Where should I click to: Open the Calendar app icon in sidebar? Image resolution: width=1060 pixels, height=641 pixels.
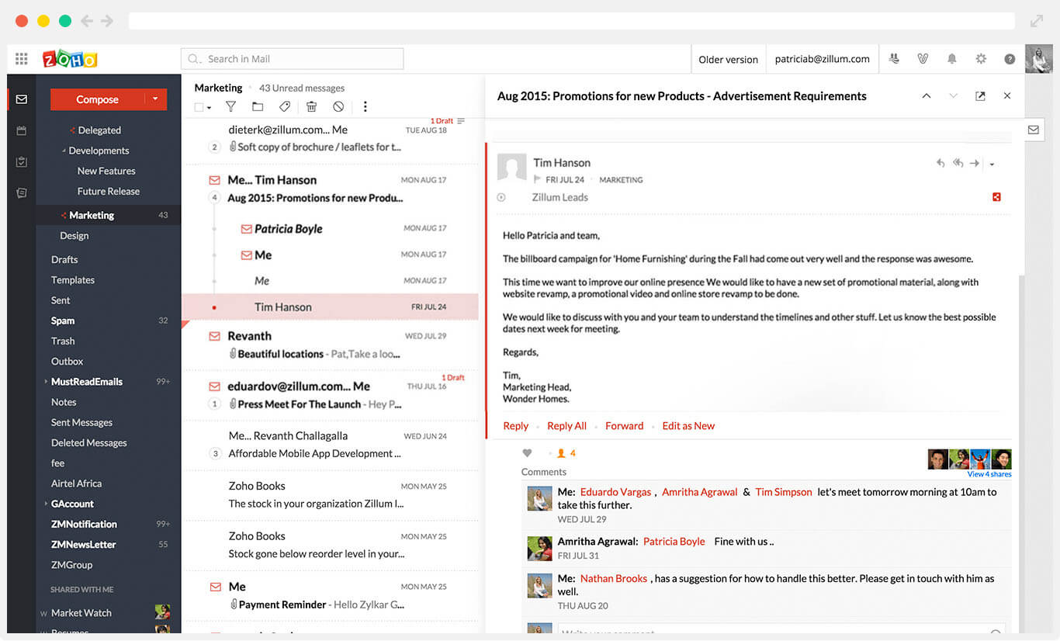[x=22, y=130]
